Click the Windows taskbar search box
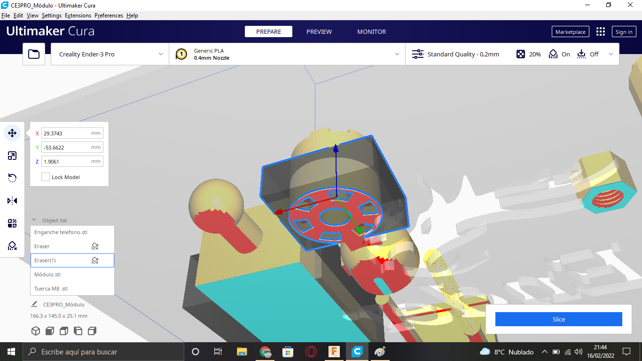Viewport: 642px width, 361px height. 103,352
